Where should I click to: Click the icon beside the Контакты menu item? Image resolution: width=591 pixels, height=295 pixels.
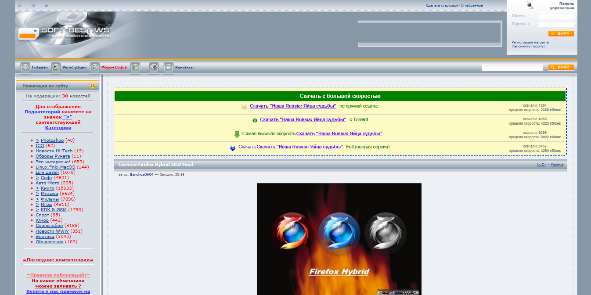click(x=169, y=67)
